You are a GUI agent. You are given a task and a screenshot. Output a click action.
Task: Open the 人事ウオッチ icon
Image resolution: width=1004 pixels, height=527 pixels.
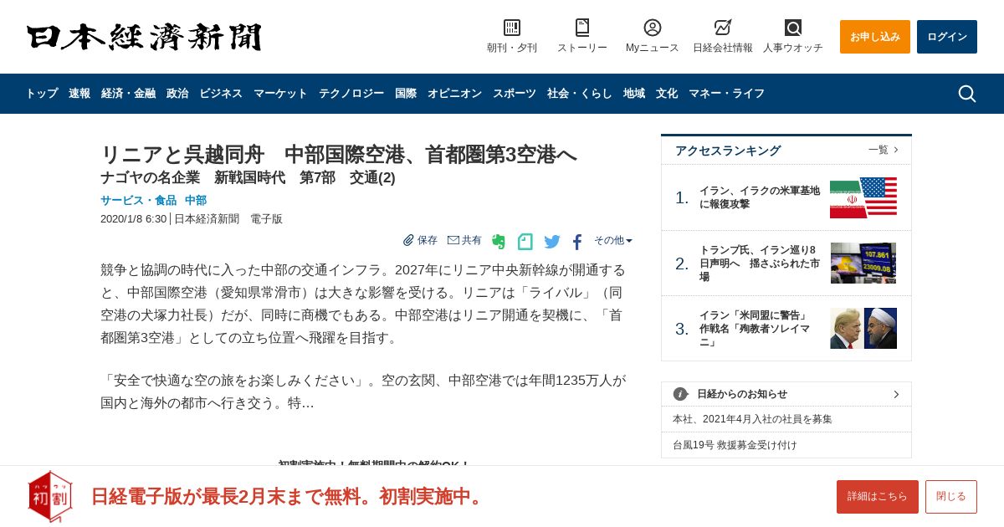[x=793, y=28]
